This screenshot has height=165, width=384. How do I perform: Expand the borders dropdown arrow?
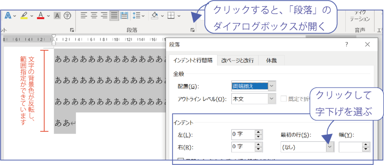tap(179, 16)
